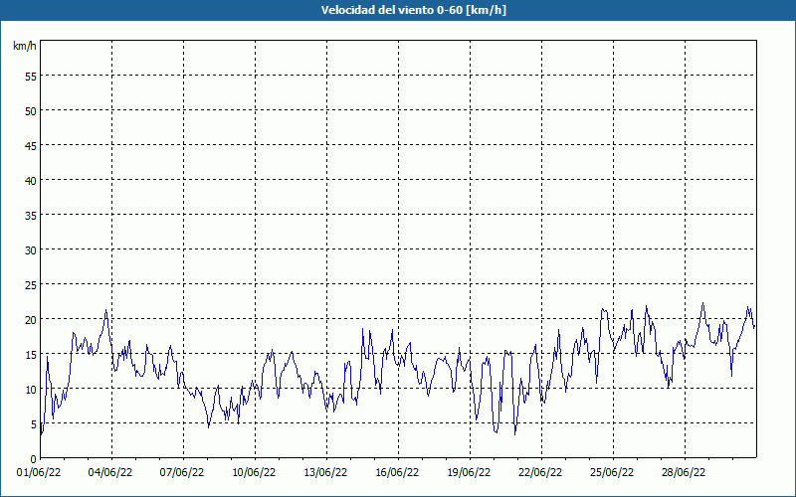Click the y-axis value 25
Screen dimensions: 796x497
(31, 285)
